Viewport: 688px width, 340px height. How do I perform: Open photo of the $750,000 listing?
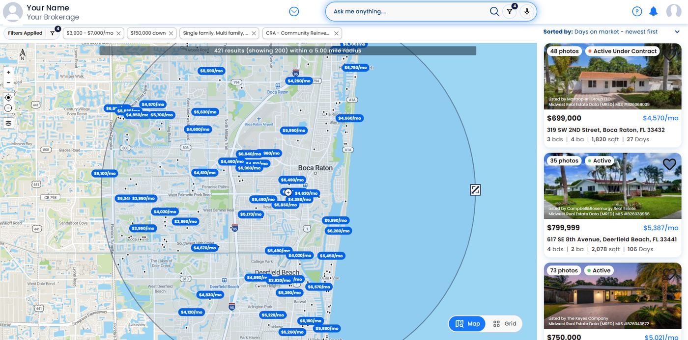pos(612,296)
